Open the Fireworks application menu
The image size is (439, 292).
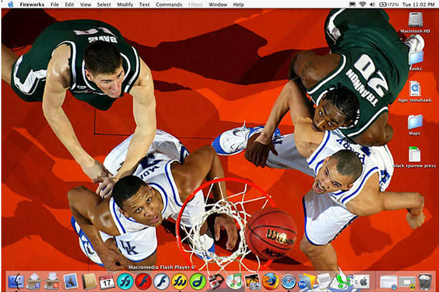tap(31, 4)
